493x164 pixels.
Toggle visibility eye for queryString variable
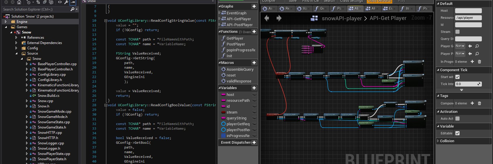tap(255, 118)
